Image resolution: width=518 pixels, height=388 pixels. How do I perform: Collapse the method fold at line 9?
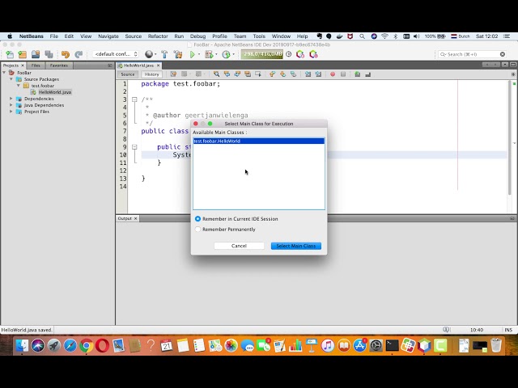(134, 147)
